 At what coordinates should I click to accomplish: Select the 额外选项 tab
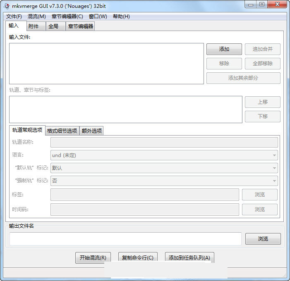91,131
